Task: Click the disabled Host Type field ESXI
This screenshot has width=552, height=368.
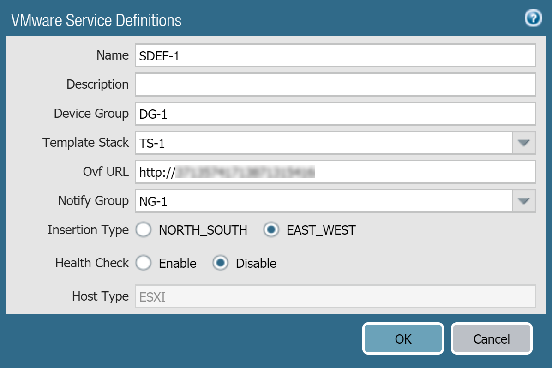Action: (x=335, y=296)
